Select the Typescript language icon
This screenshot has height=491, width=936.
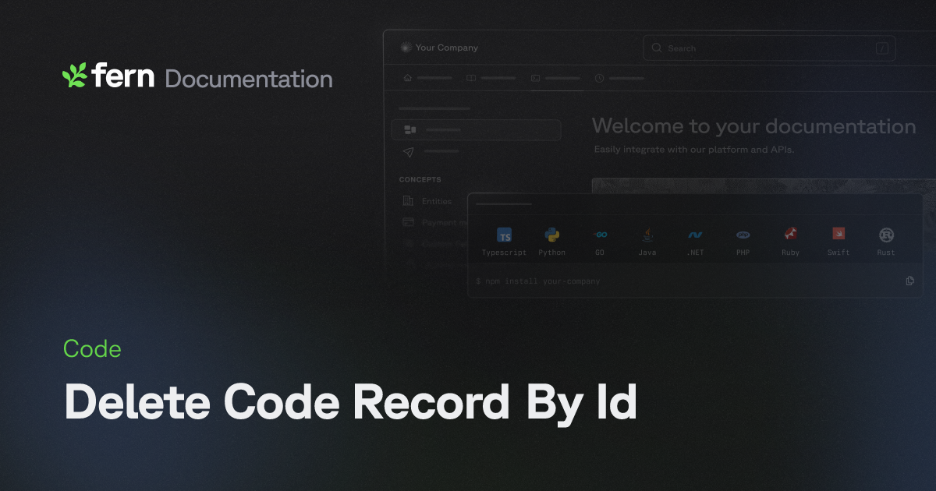tap(505, 235)
